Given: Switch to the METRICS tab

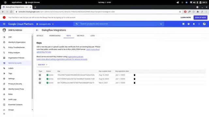Looking at the screenshot, I should [81, 36].
